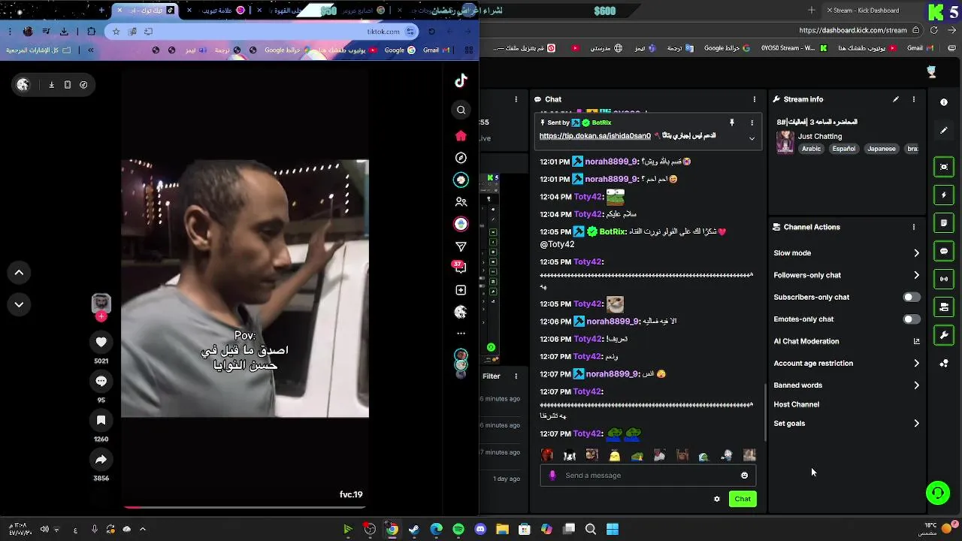Image resolution: width=962 pixels, height=541 pixels.
Task: Select the Español stream tag
Action: (843, 149)
